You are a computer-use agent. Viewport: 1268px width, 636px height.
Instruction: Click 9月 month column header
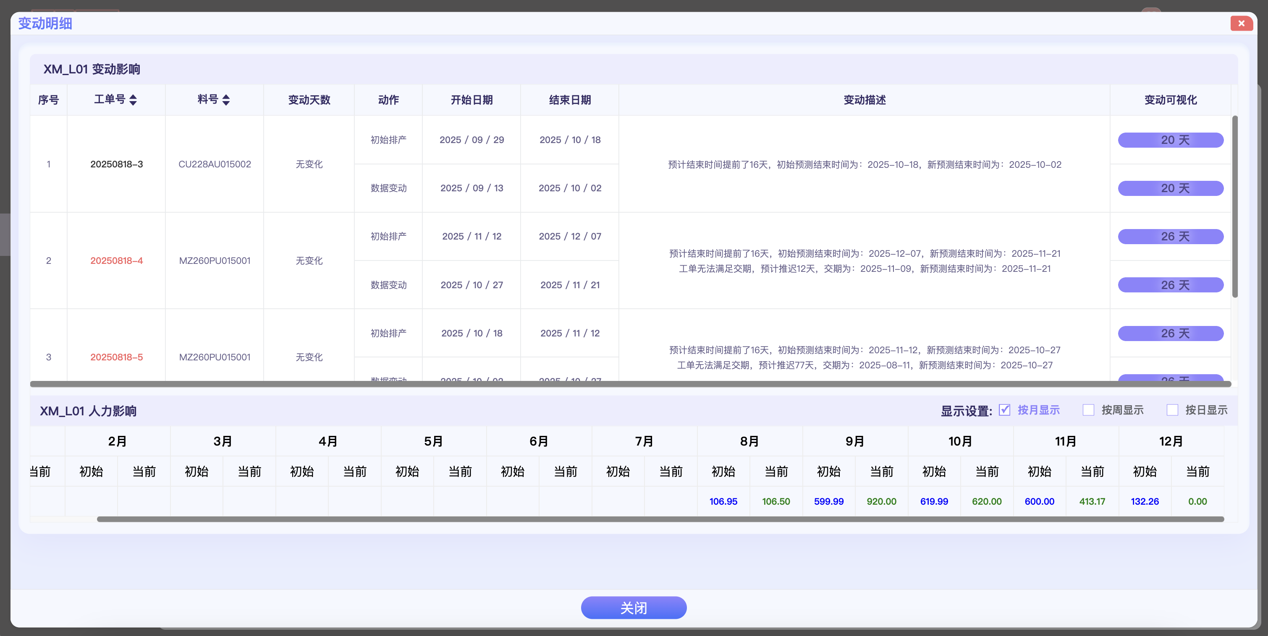(x=854, y=441)
